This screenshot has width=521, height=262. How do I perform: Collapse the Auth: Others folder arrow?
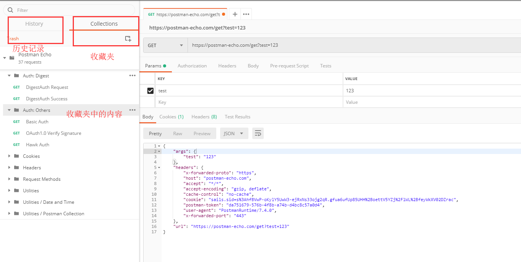coord(9,110)
